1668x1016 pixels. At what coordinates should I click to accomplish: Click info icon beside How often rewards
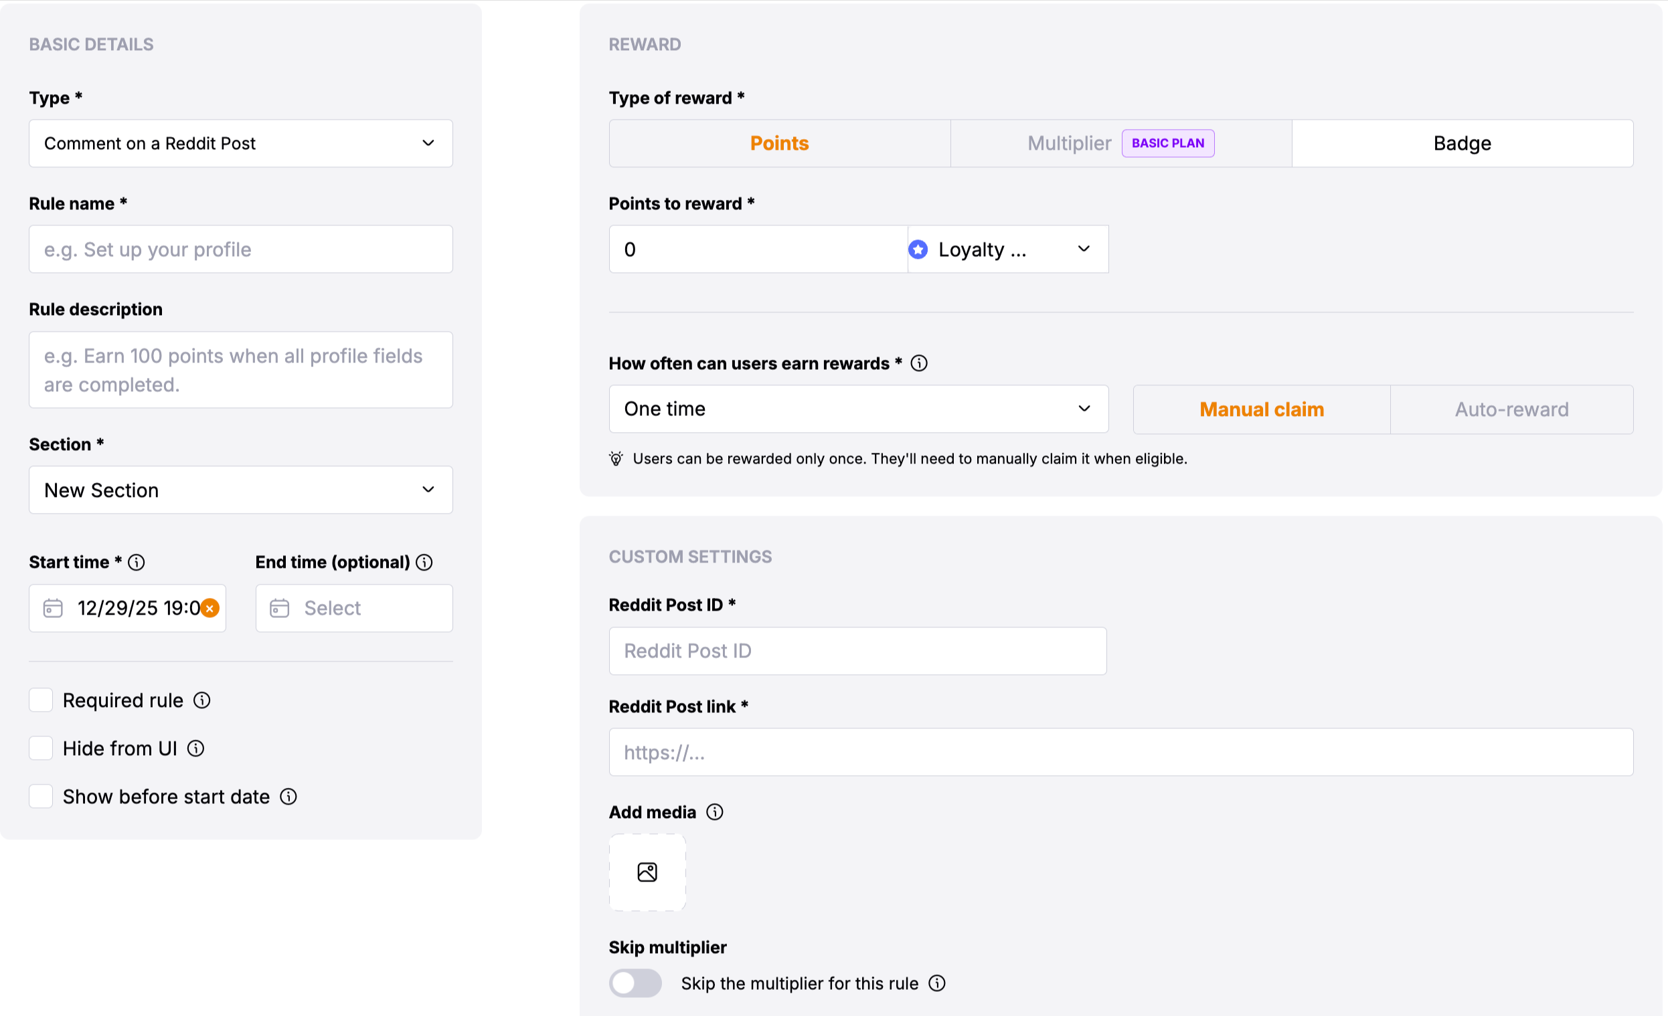[918, 363]
